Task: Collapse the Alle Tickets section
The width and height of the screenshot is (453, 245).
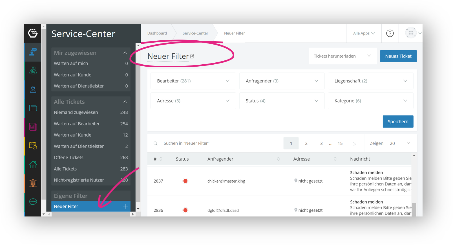Action: click(x=125, y=102)
